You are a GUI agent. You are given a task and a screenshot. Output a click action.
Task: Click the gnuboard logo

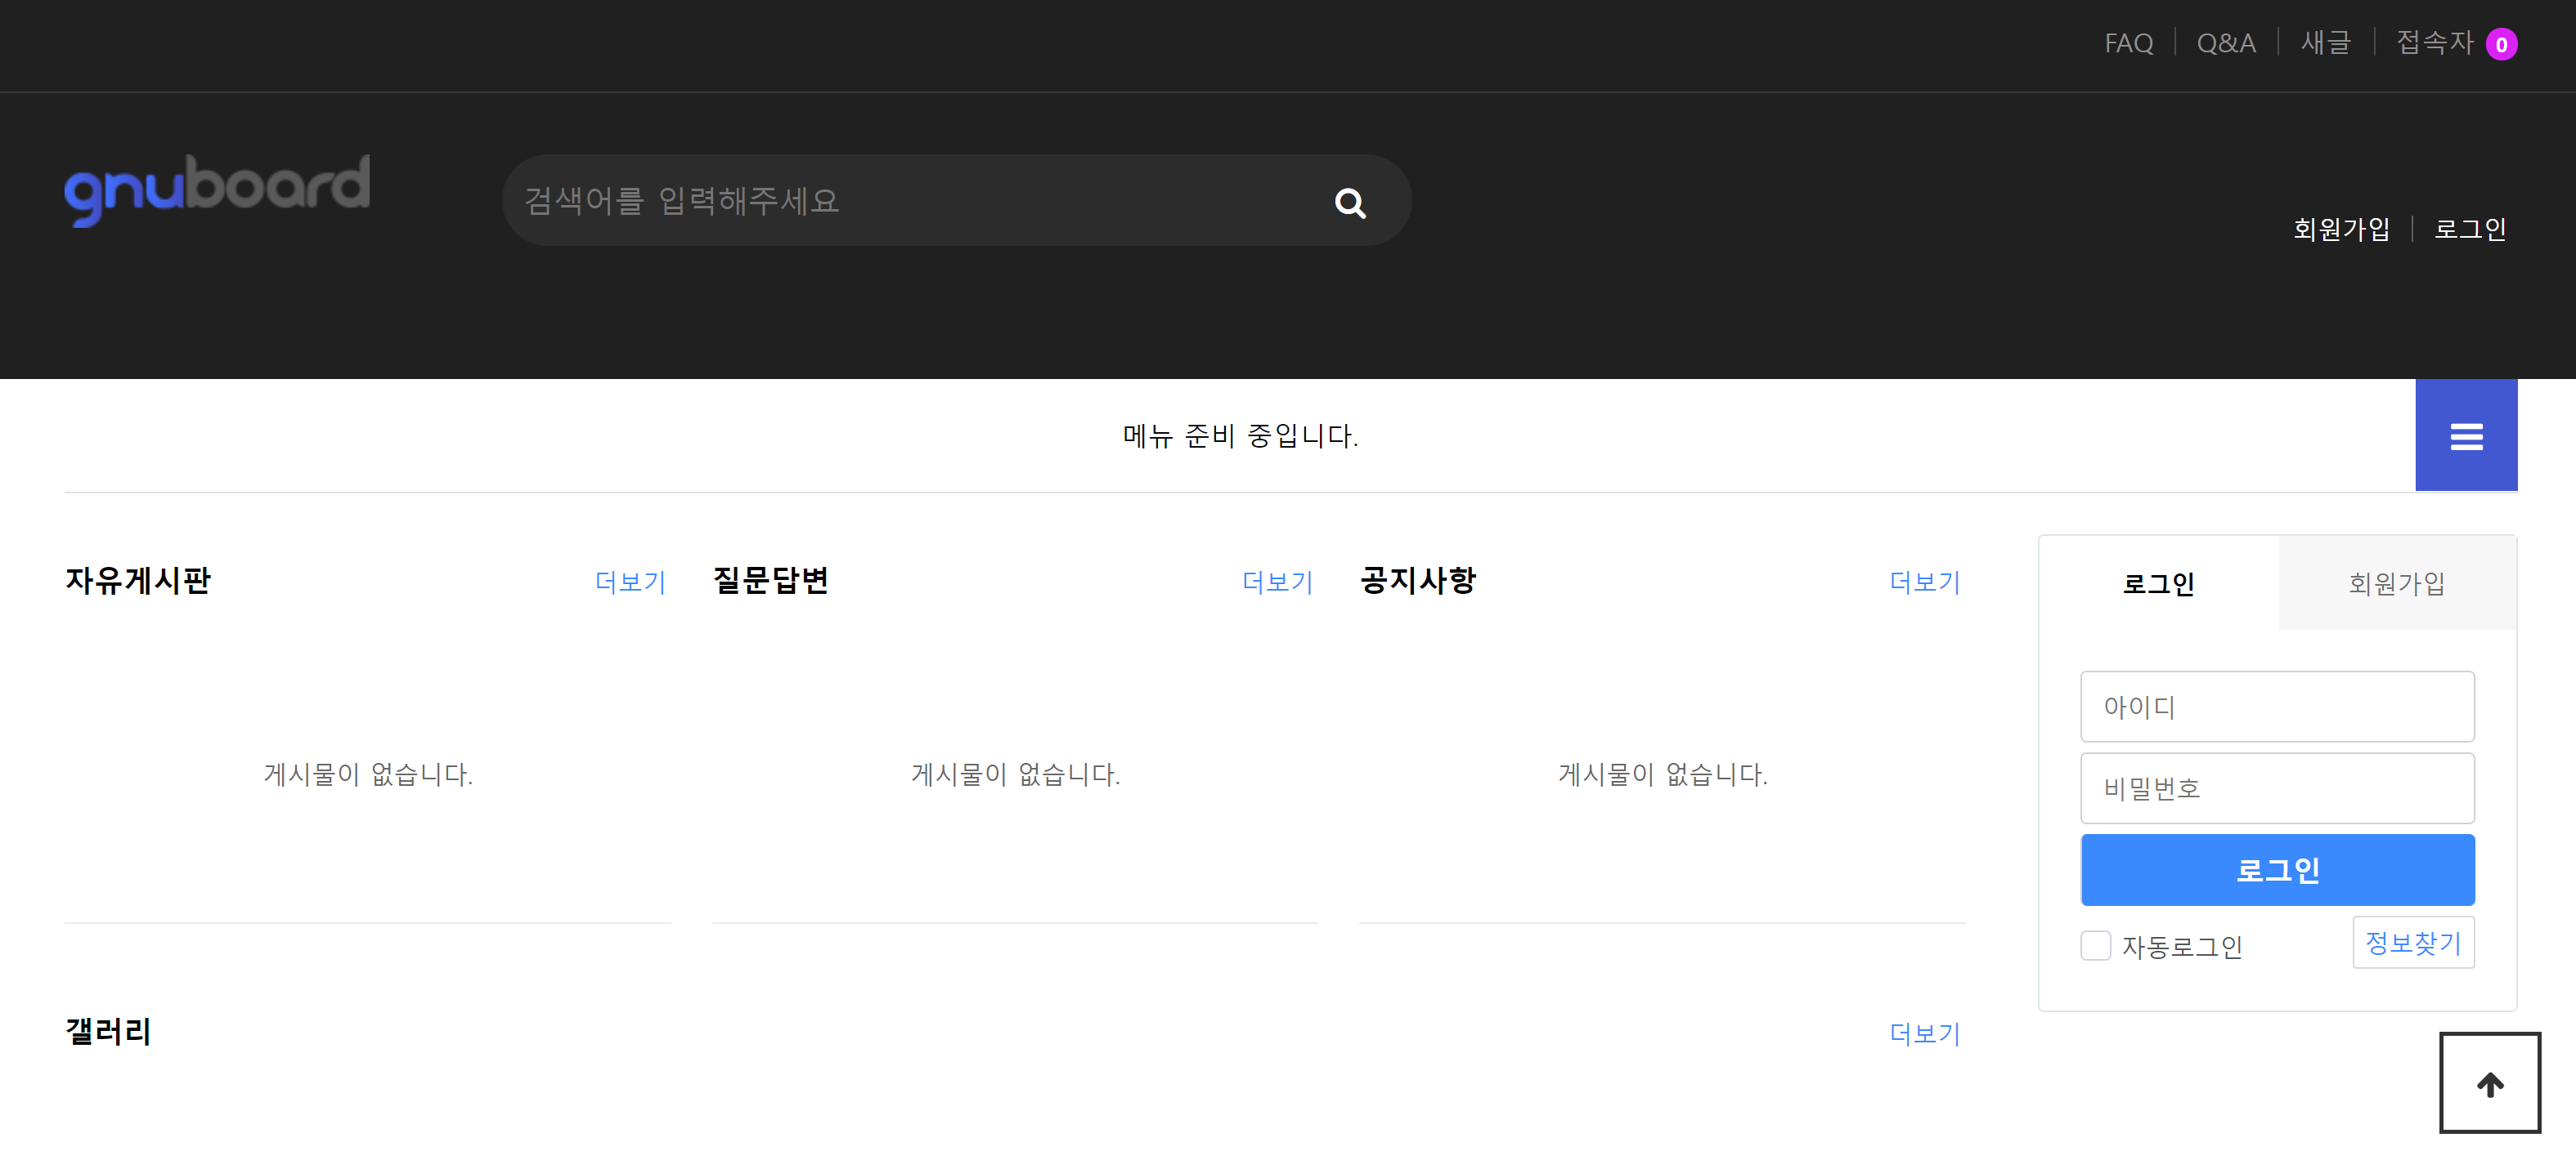[217, 188]
